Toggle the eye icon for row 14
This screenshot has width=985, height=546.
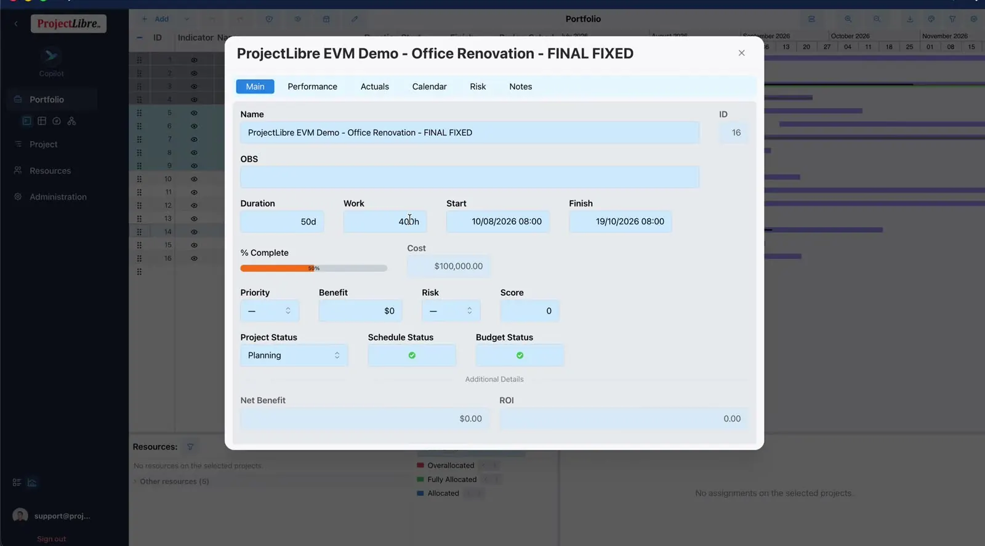click(x=194, y=232)
